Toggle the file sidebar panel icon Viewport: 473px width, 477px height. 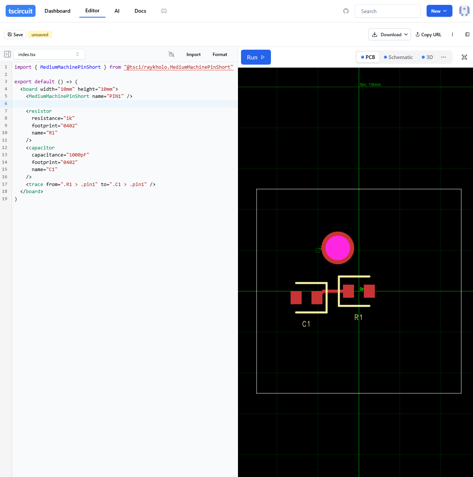coord(7,54)
